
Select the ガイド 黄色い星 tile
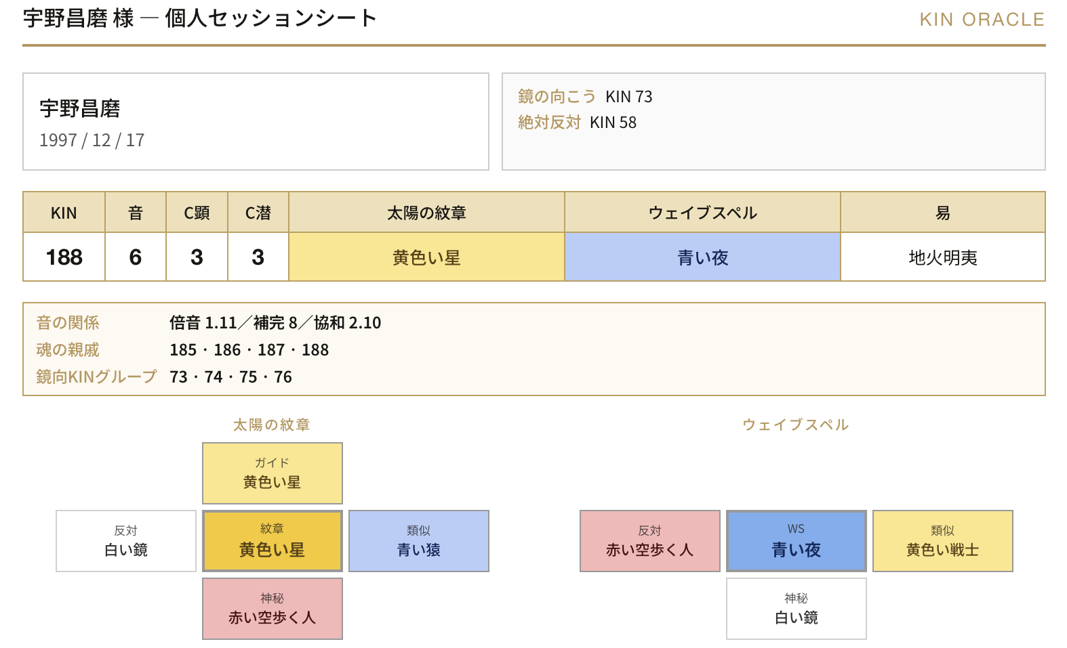point(273,473)
